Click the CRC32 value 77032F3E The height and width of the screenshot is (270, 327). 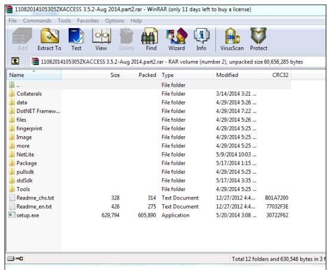click(277, 206)
